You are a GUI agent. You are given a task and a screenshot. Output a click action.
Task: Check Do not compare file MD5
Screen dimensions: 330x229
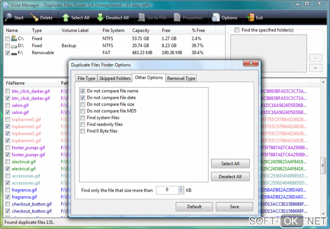pyautogui.click(x=83, y=111)
